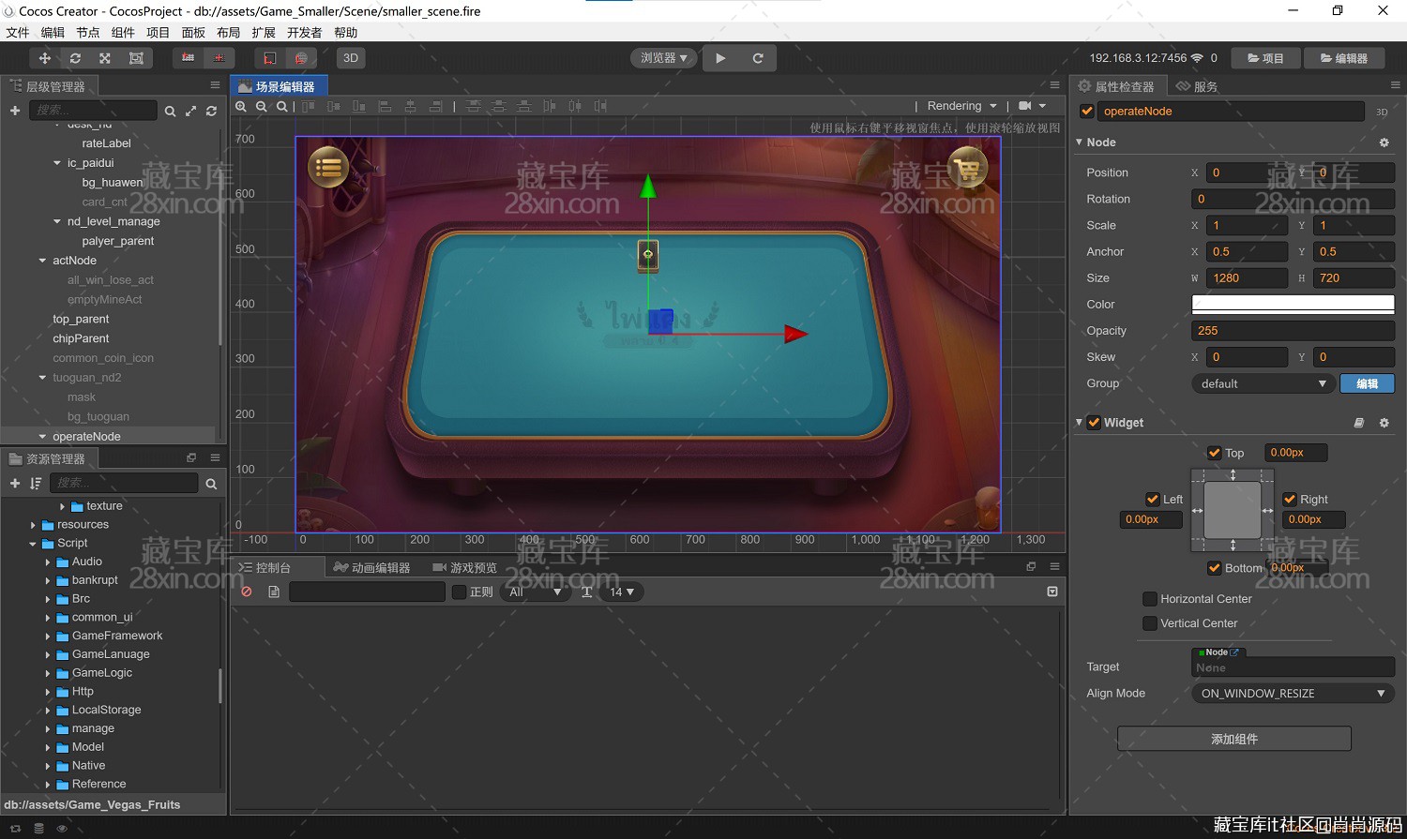
Task: Click the 编辑 group edit button
Action: [1368, 383]
